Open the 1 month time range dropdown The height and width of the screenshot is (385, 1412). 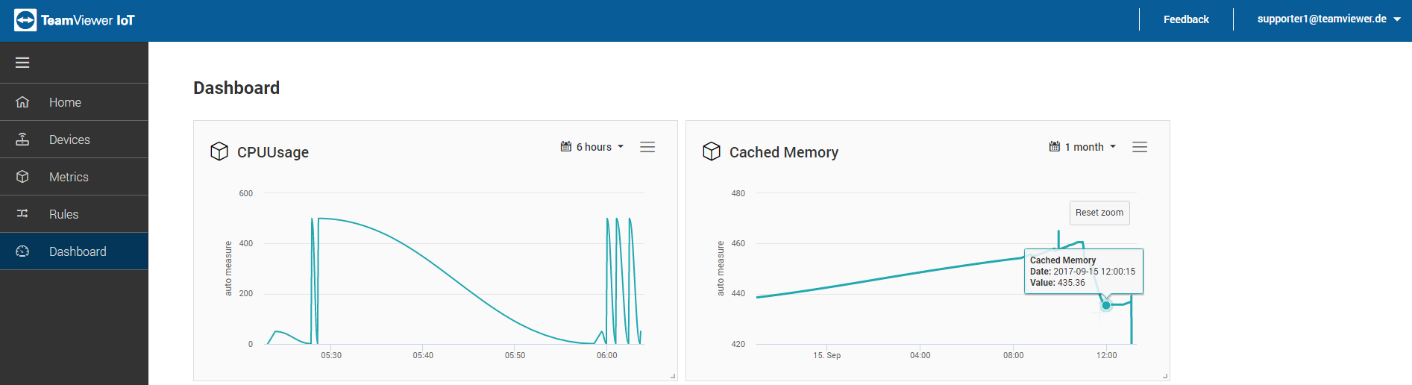pyautogui.click(x=1083, y=147)
